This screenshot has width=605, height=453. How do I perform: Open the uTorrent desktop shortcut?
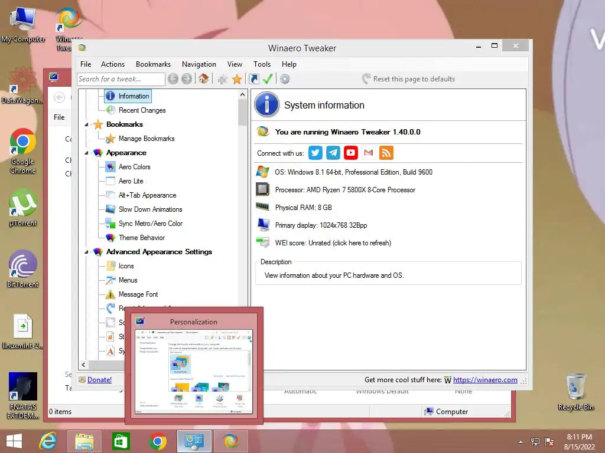tap(23, 207)
